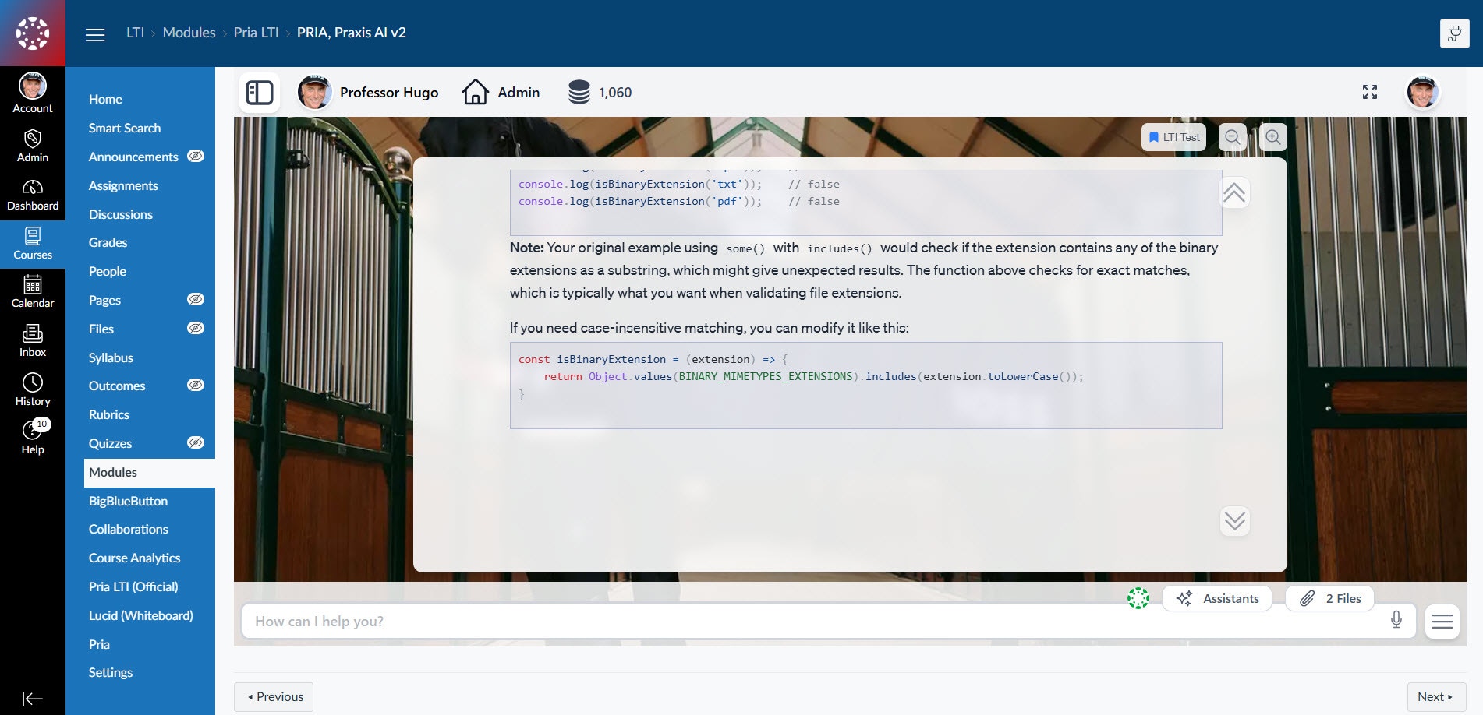The width and height of the screenshot is (1483, 715).
Task: Toggle Quizzes hidden eye icon
Action: [196, 442]
